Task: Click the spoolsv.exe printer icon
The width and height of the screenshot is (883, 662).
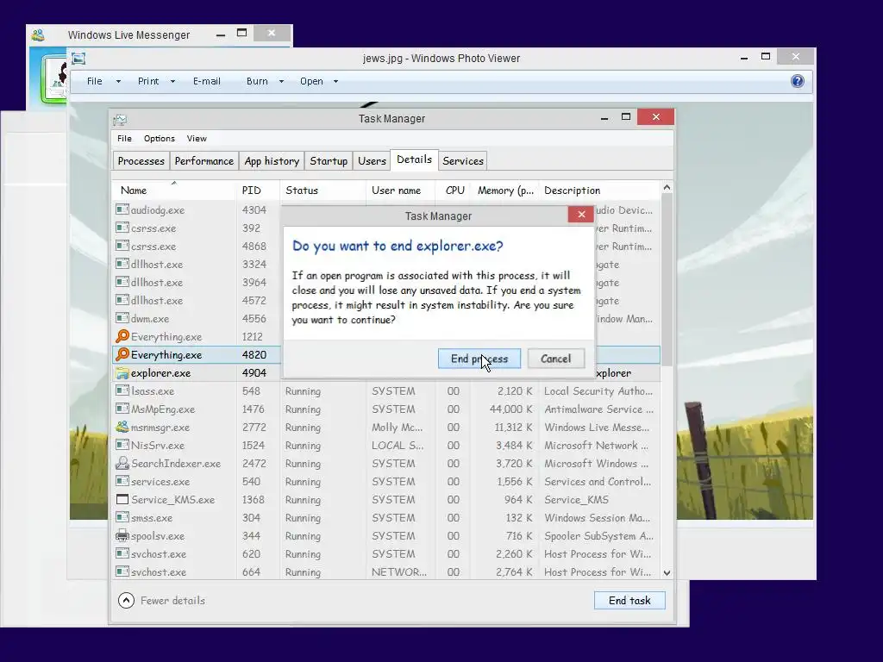Action: coord(122,535)
